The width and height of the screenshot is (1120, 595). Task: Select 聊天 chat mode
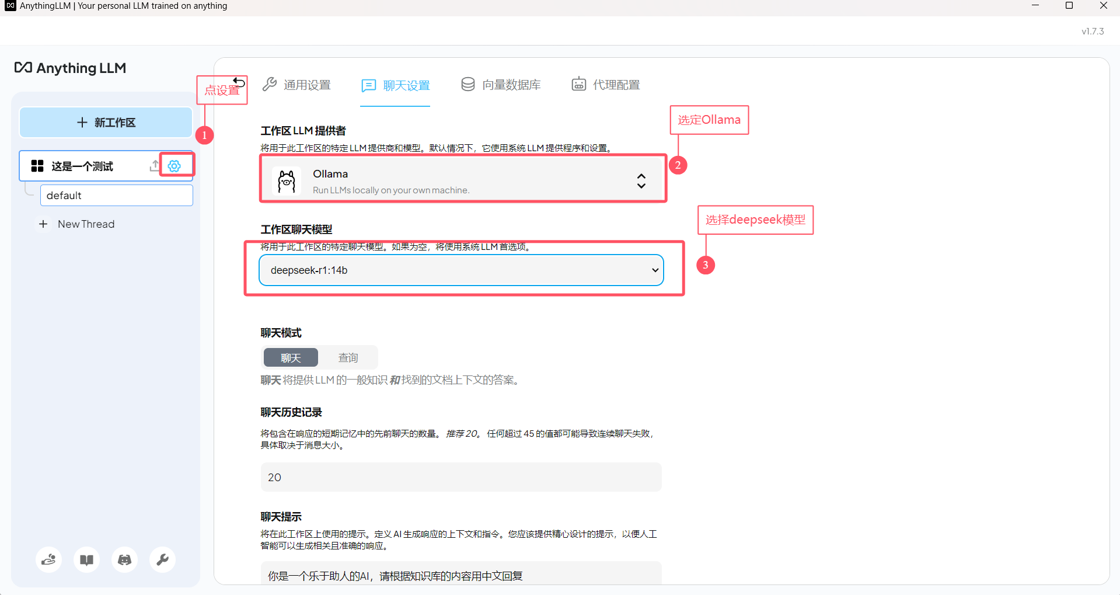(291, 358)
